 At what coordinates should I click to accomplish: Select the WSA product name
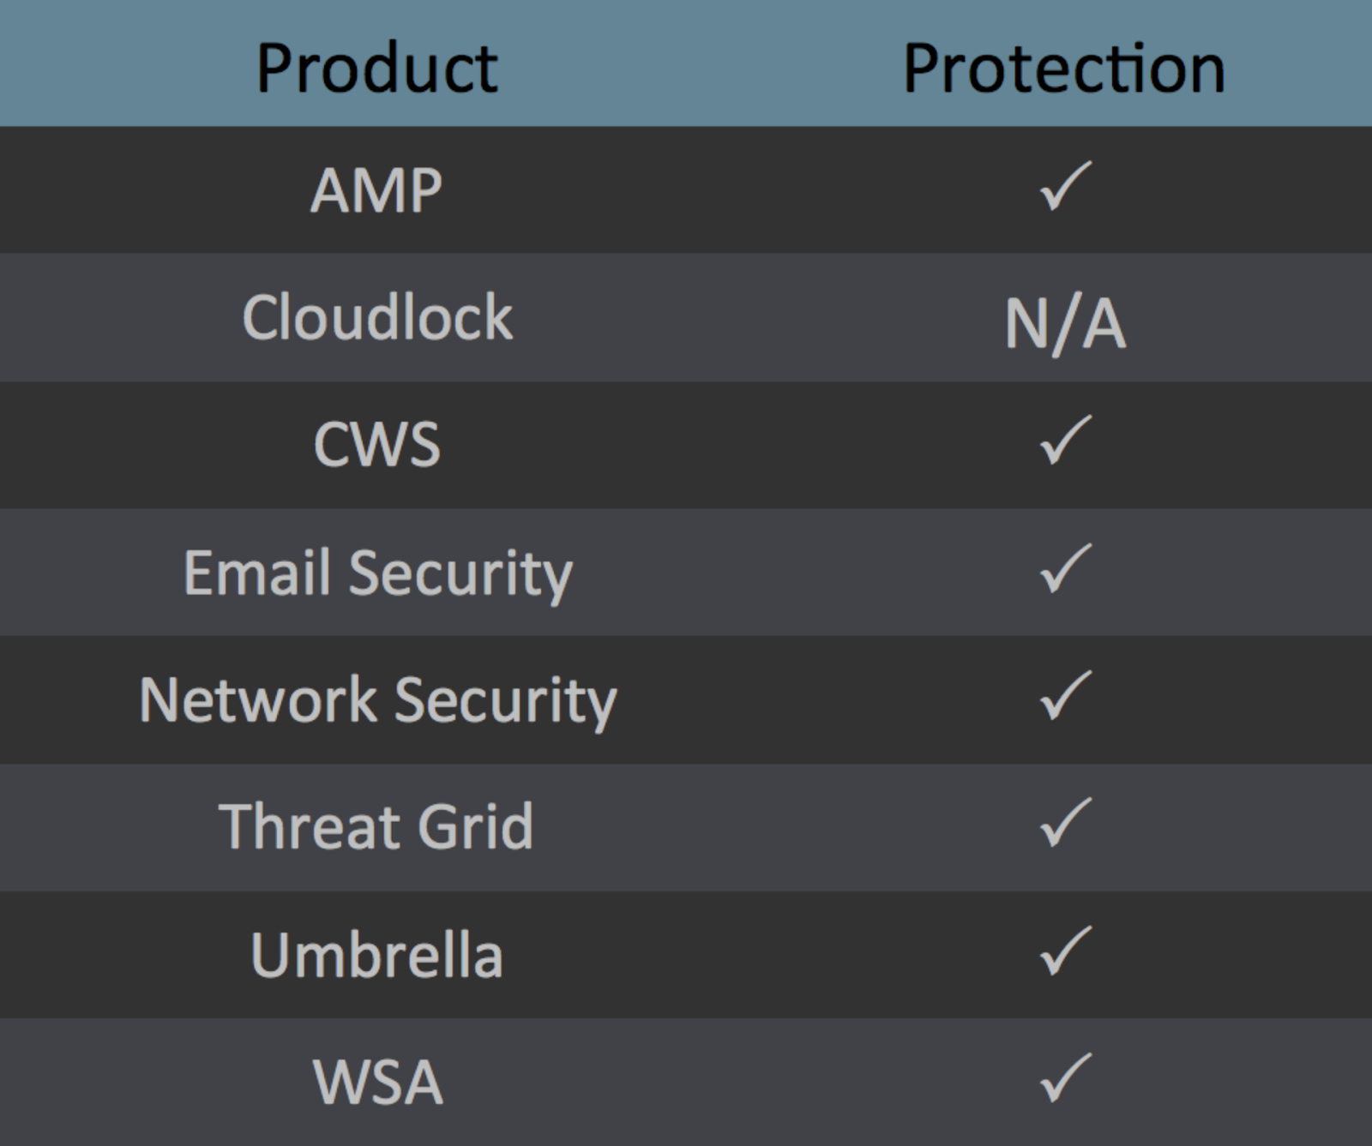coord(377,1082)
